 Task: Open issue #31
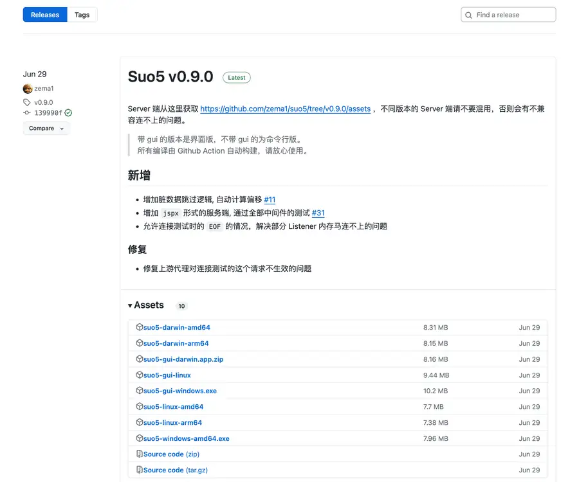[318, 213]
